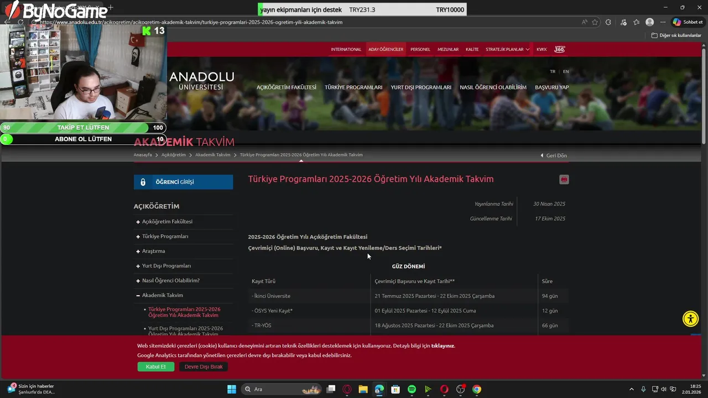Expand Nasıl Öğrenci Olabilirim? sidebar plus
Image resolution: width=708 pixels, height=398 pixels.
pyautogui.click(x=138, y=281)
